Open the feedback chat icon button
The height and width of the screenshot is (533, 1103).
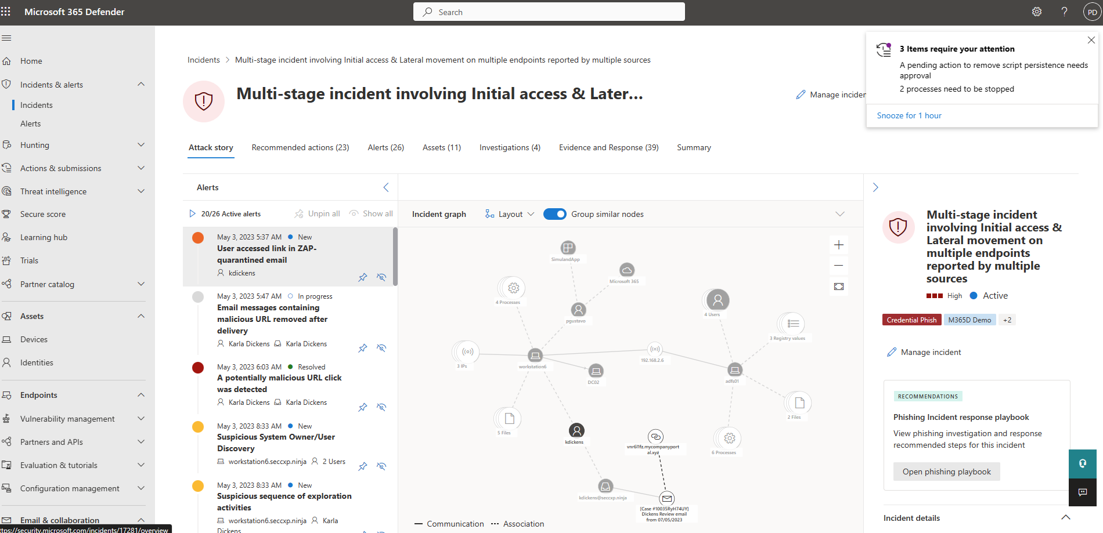click(x=1083, y=492)
